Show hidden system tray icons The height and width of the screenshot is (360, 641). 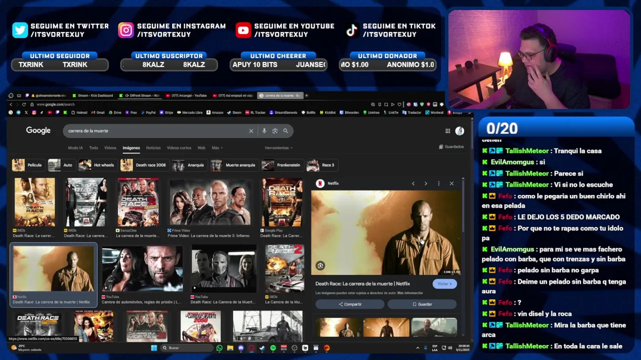(x=418, y=348)
